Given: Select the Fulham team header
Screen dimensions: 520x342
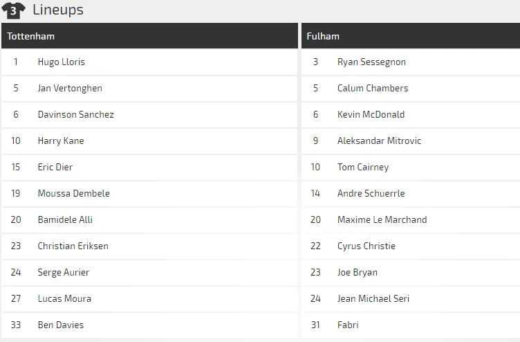Looking at the screenshot, I should tap(324, 36).
